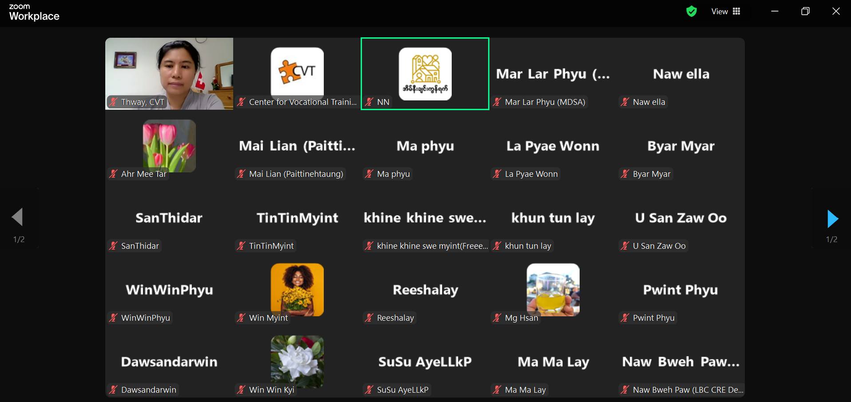The image size is (851, 402).
Task: Click muted mic icon for Win Myint
Action: [241, 318]
